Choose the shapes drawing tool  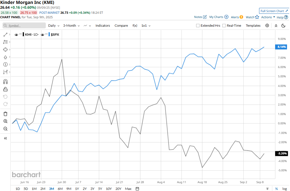pos(5,49)
